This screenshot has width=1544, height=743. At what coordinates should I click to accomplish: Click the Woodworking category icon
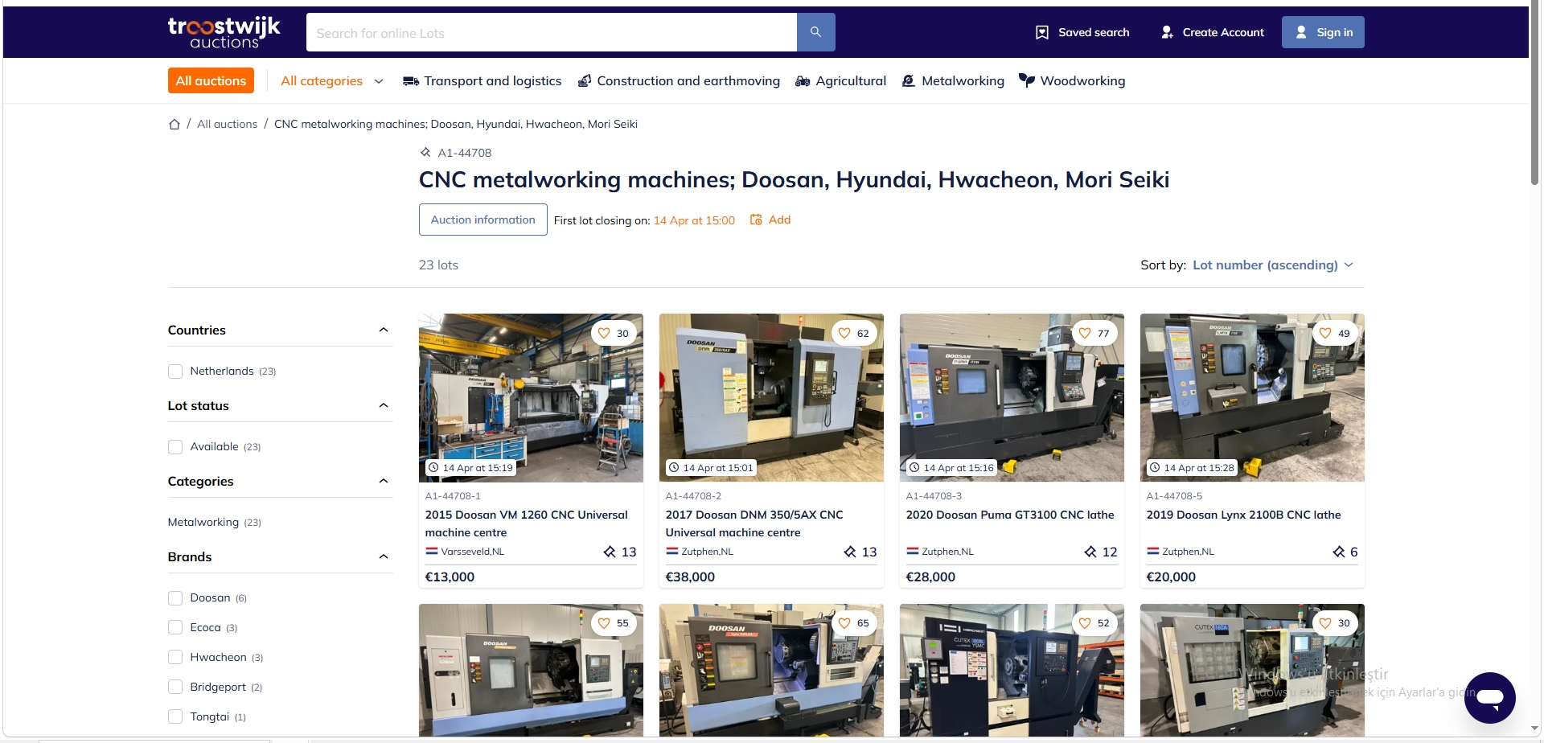1027,80
